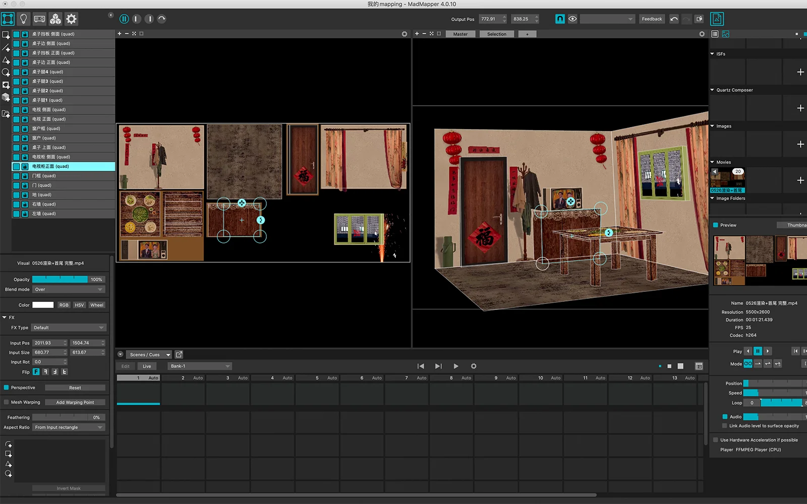Select the triangle surface tool
Image resolution: width=807 pixels, height=504 pixels.
[6, 60]
